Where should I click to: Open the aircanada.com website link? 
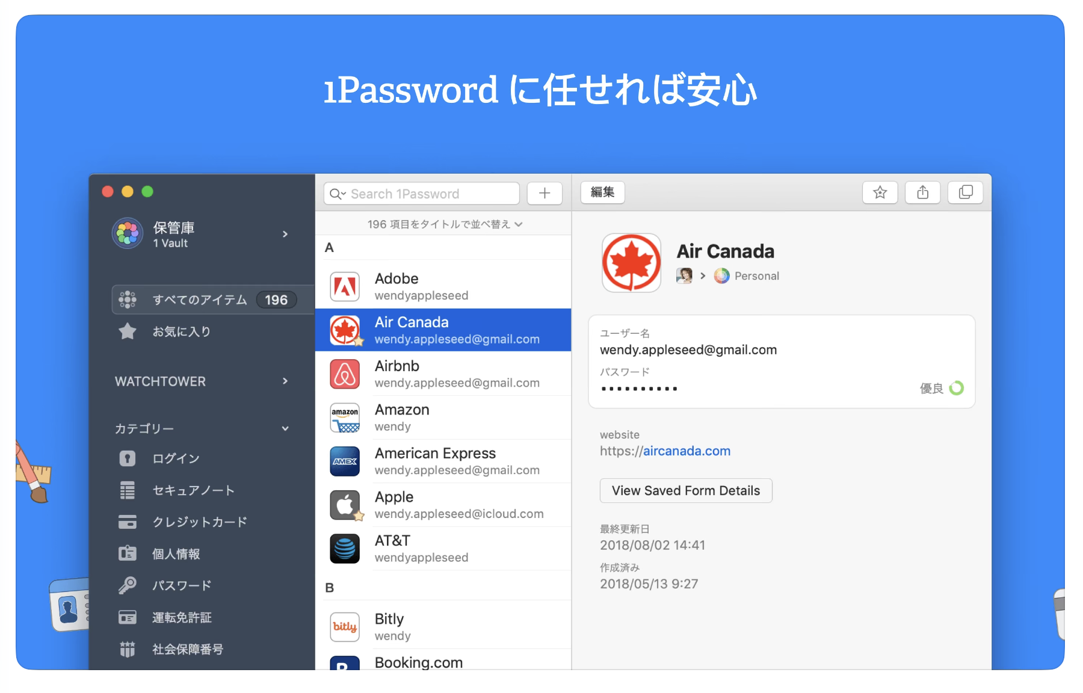(687, 451)
